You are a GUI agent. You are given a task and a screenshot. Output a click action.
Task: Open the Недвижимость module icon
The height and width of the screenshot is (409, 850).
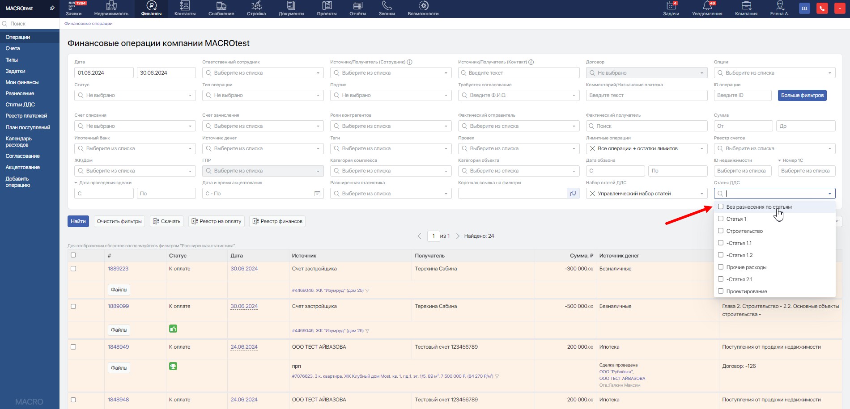(x=111, y=6)
